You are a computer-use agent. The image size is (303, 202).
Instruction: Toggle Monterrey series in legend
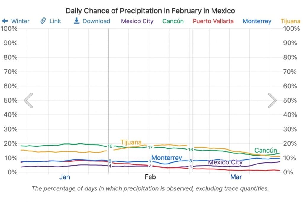257,21
